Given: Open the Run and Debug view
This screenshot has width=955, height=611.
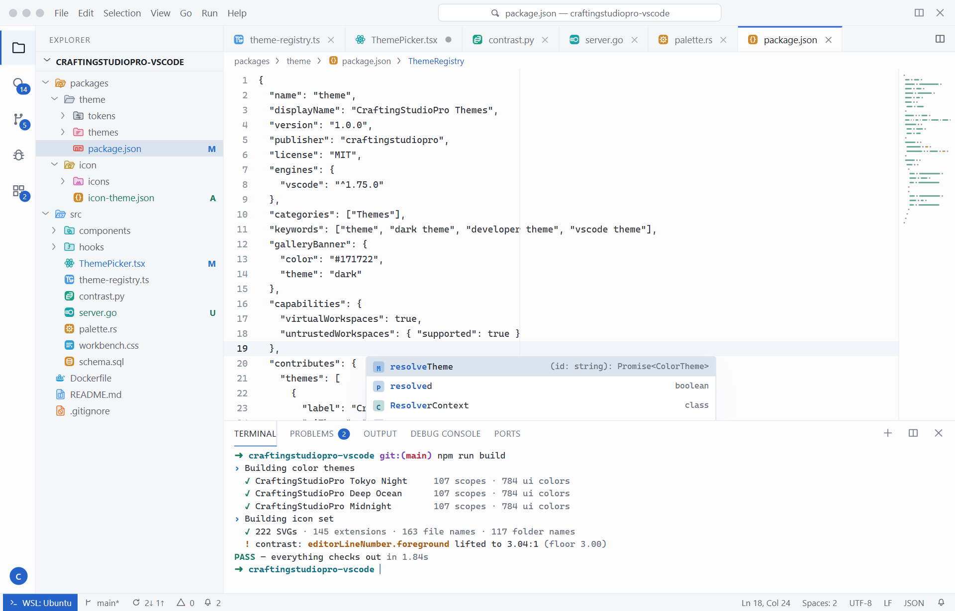Looking at the screenshot, I should [18, 155].
